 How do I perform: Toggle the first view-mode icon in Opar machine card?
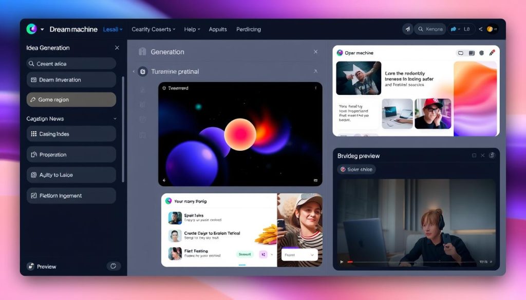pyautogui.click(x=461, y=53)
